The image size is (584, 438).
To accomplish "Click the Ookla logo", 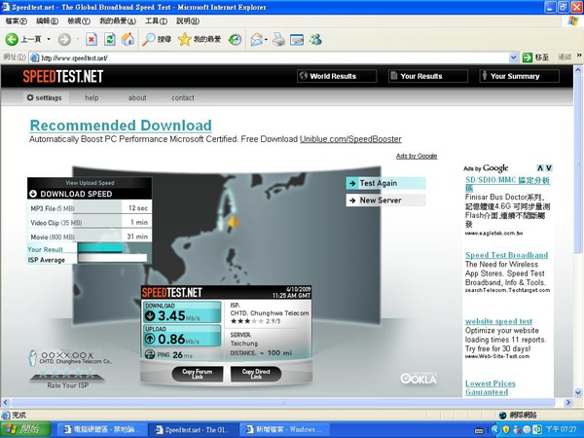I will 419,379.
